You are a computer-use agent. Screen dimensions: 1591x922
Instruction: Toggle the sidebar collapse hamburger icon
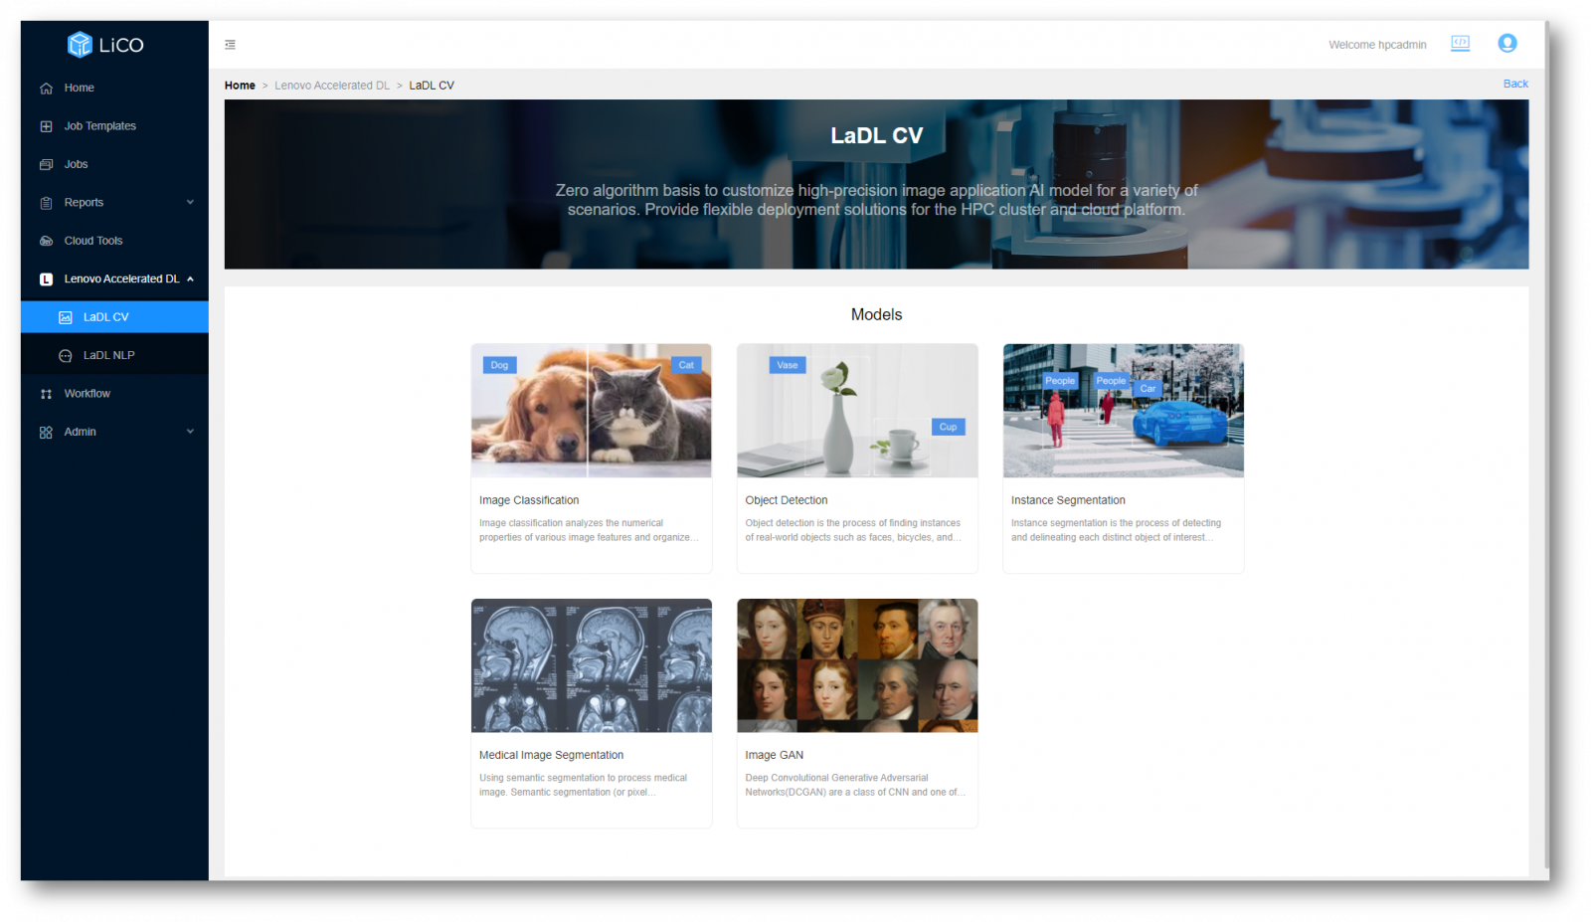(231, 45)
